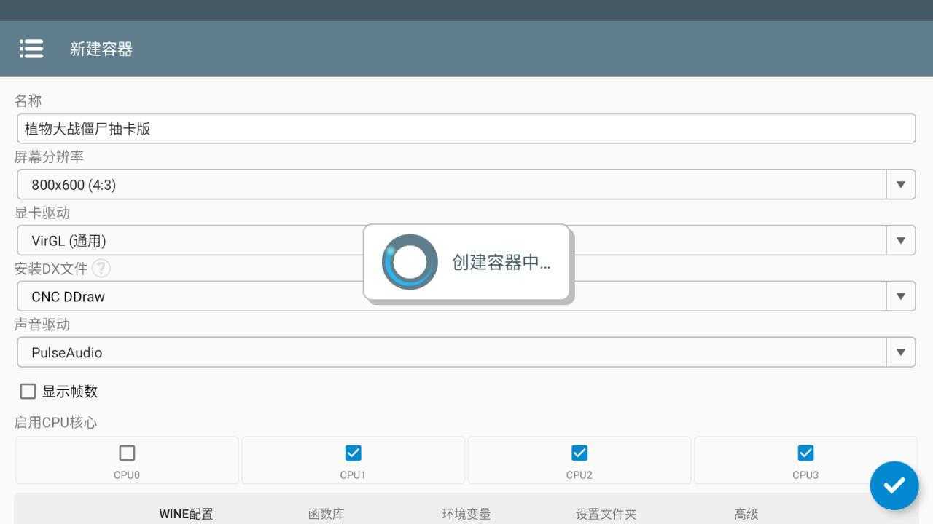
Task: Tap the blue confirm checkmark button
Action: pos(894,485)
